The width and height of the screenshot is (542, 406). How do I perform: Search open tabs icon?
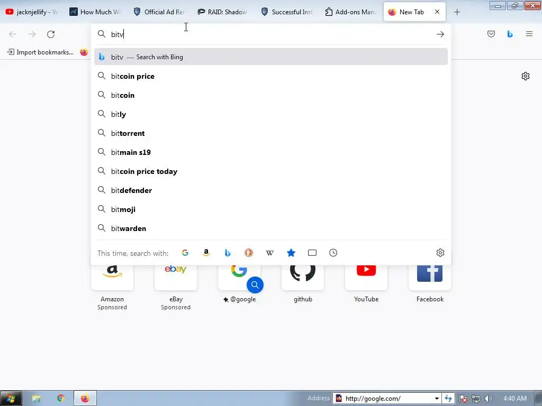point(312,253)
